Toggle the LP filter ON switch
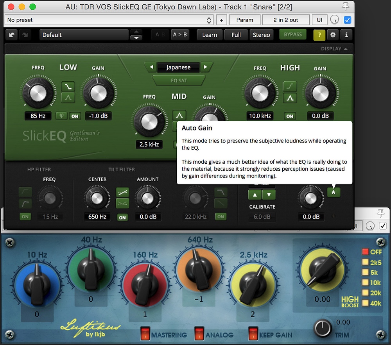This screenshot has height=345, width=391. point(221,217)
